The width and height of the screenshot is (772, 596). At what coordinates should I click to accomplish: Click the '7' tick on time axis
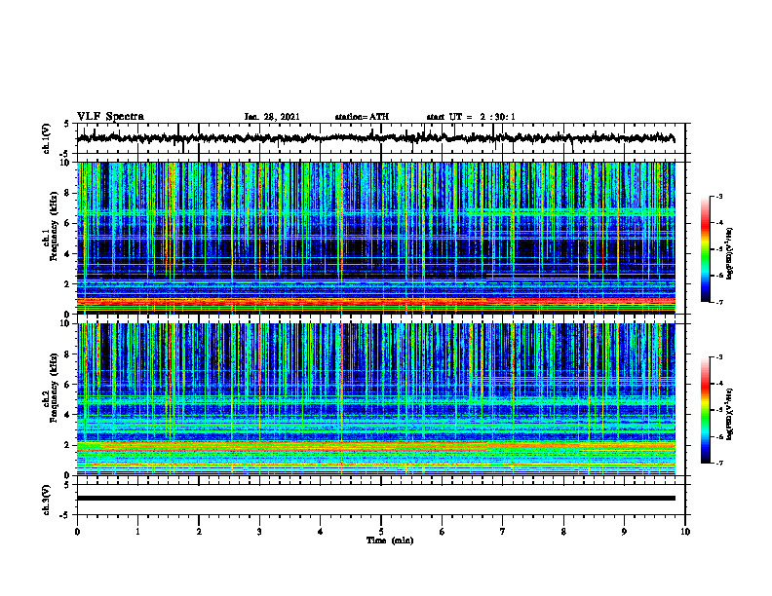tap(503, 532)
